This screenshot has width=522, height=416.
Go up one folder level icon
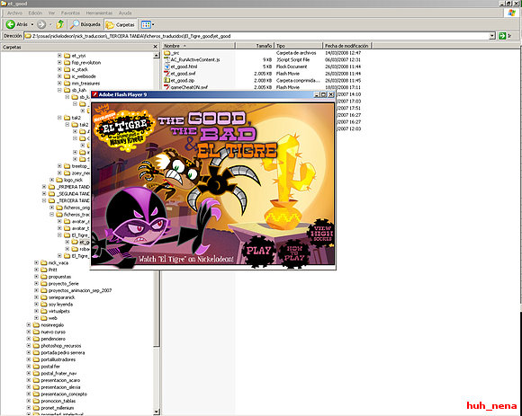tap(60, 24)
